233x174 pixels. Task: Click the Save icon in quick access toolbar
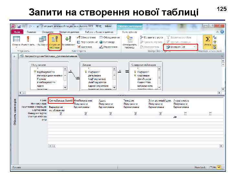click(x=19, y=27)
